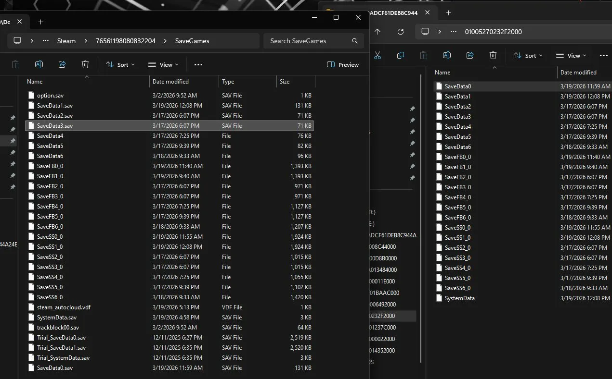612x379 pixels.
Task: Click Refresh button in right Explorer window
Action: click(x=400, y=32)
